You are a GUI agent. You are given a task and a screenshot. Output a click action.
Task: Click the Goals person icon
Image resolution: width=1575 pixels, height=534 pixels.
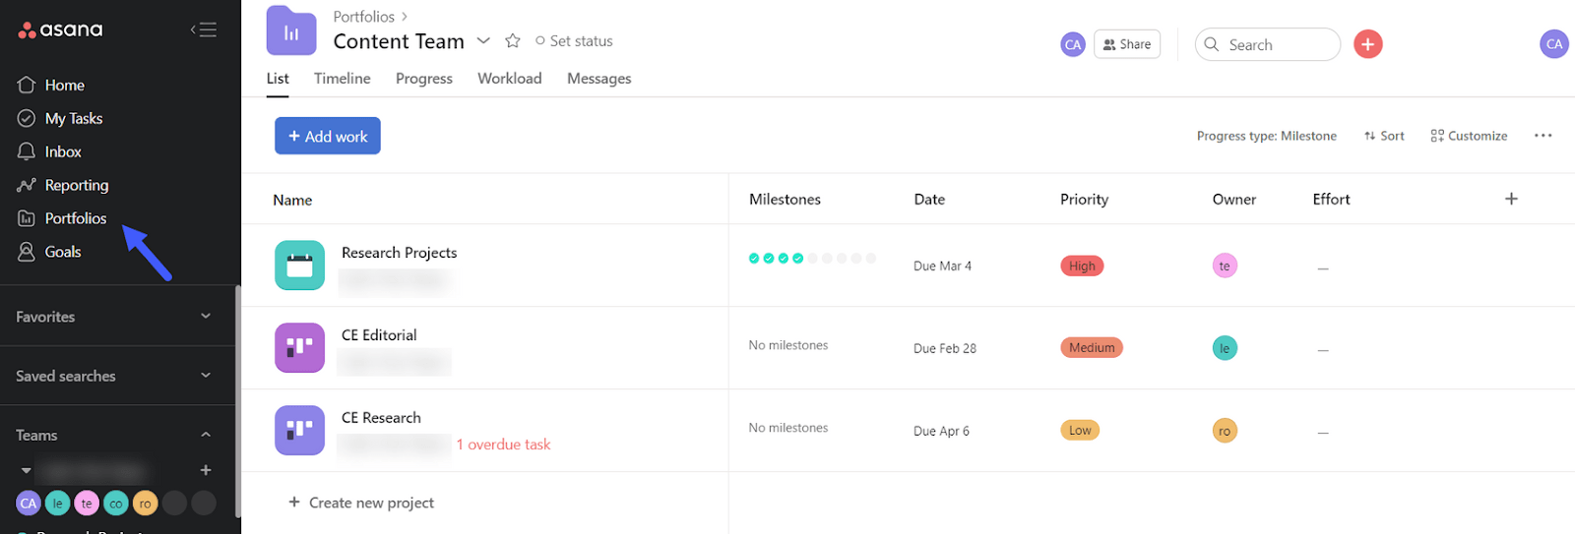click(x=27, y=252)
